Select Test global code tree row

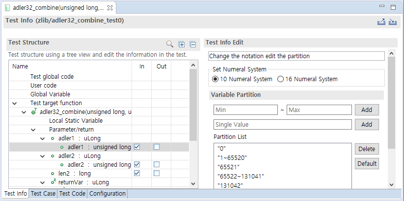coord(99,76)
